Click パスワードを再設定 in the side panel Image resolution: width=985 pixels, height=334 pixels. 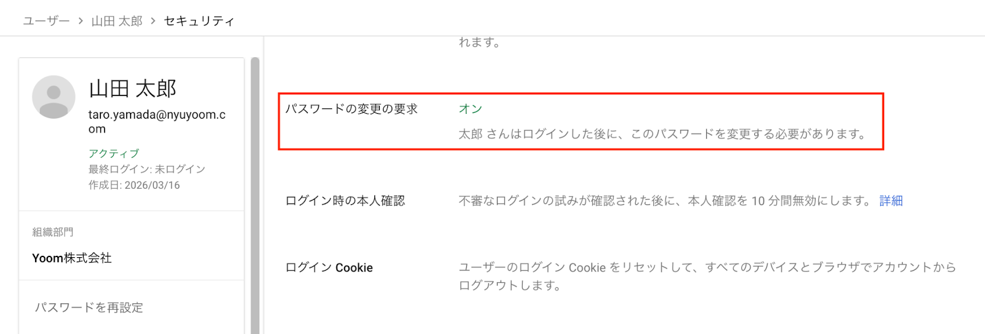coord(89,308)
